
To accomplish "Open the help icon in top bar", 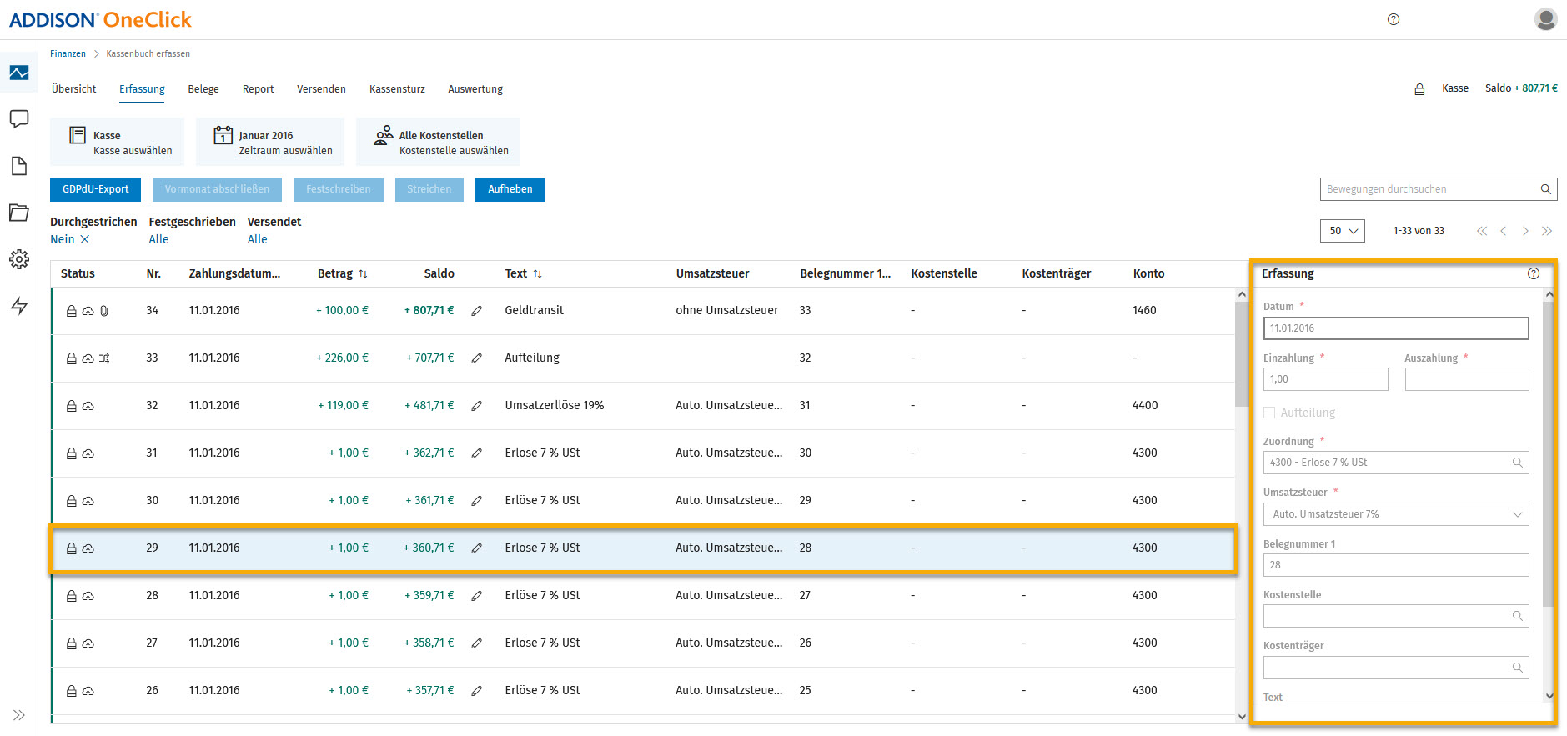I will click(1394, 19).
